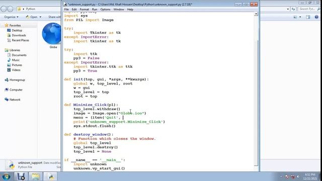Screen dimensions: 322x181
Task: Open the Options menu in IDLE
Action: click(105, 10)
